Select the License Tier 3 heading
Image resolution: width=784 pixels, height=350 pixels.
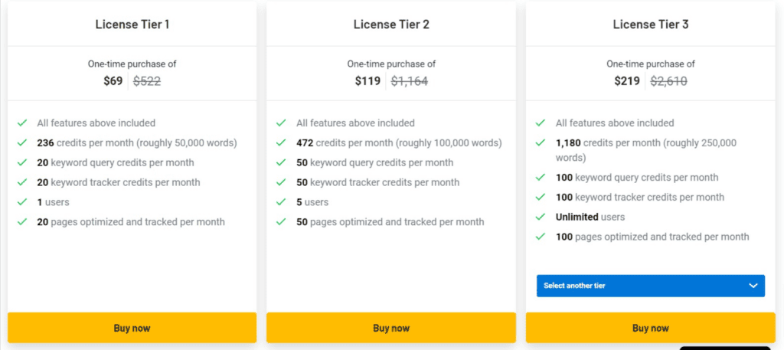pos(651,25)
